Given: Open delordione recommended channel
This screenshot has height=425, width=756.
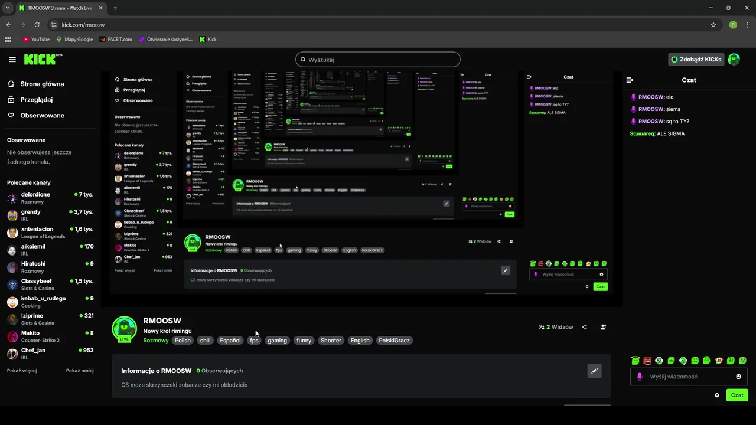Looking at the screenshot, I should click(50, 198).
